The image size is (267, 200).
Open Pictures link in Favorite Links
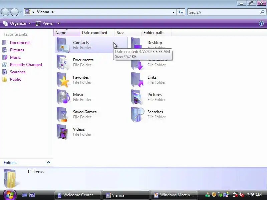tap(17, 50)
